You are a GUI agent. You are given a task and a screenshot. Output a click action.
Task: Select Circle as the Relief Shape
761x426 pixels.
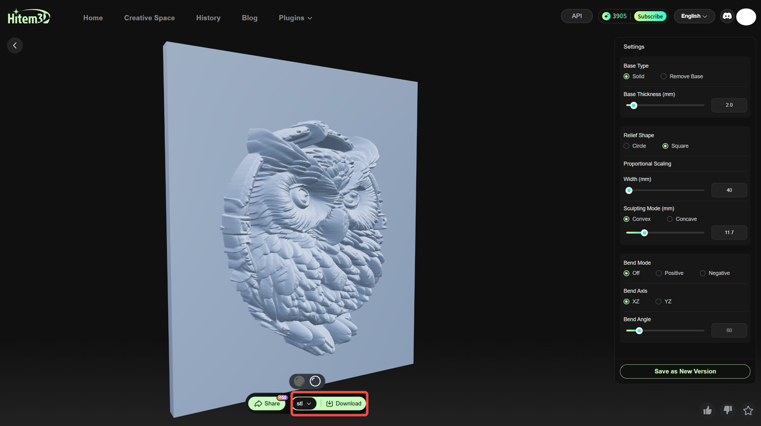point(627,146)
